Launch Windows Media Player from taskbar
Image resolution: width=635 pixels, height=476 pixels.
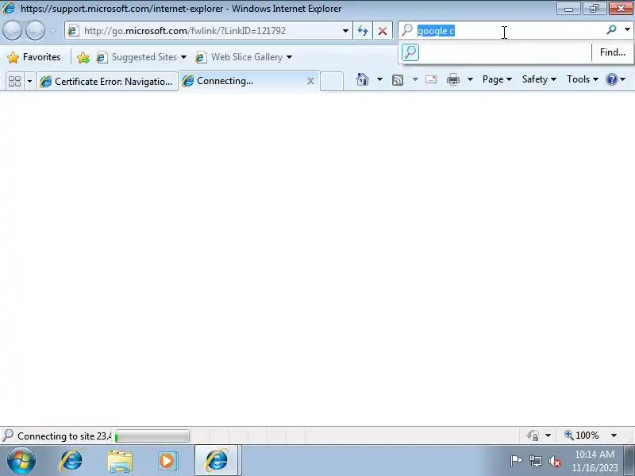pos(167,461)
